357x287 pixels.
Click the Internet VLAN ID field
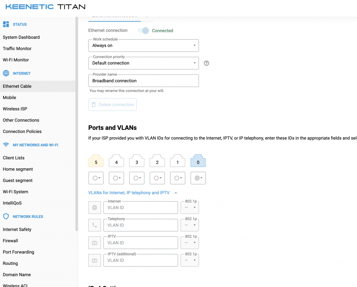tap(140, 207)
